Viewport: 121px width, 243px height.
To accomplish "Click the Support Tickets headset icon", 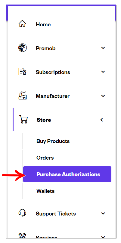I will pos(22,212).
